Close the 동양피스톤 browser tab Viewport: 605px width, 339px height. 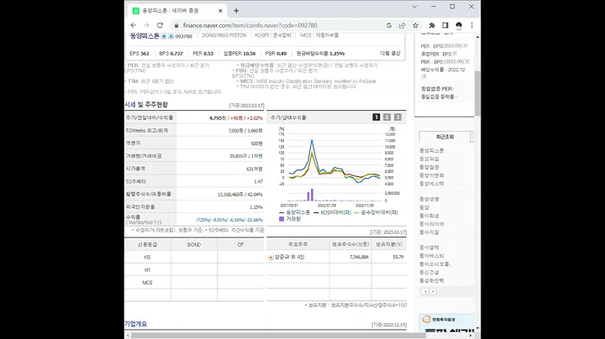[x=220, y=11]
